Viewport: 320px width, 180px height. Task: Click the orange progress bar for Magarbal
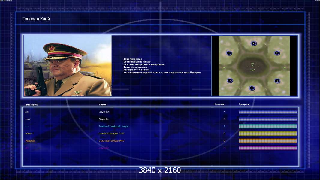268,141
